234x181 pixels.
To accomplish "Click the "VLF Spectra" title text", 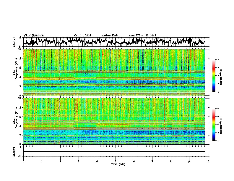I will click(x=33, y=35).
